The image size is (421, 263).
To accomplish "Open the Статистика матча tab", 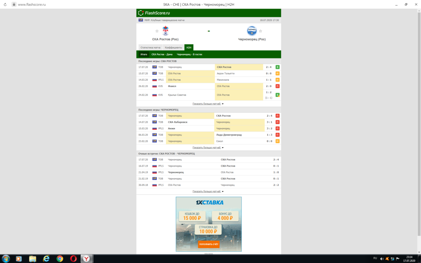I will pyautogui.click(x=150, y=48).
